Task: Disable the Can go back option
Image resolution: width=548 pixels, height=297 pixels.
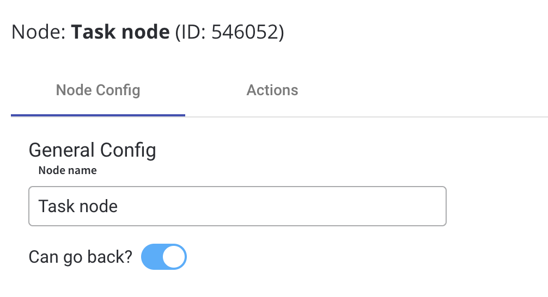Action: [x=163, y=257]
